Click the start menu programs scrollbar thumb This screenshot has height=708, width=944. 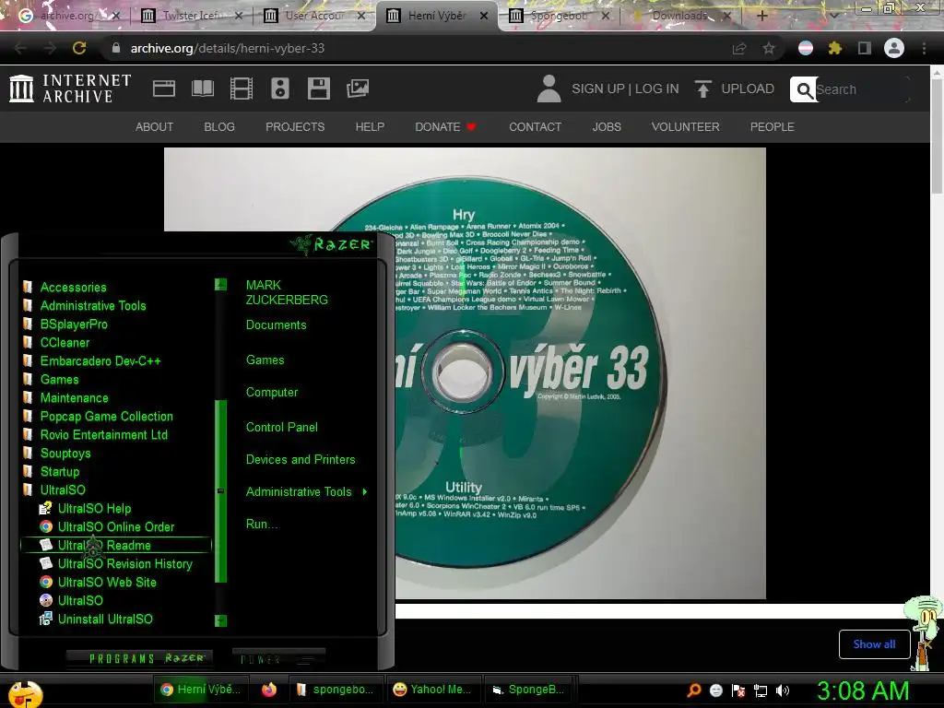tap(221, 491)
